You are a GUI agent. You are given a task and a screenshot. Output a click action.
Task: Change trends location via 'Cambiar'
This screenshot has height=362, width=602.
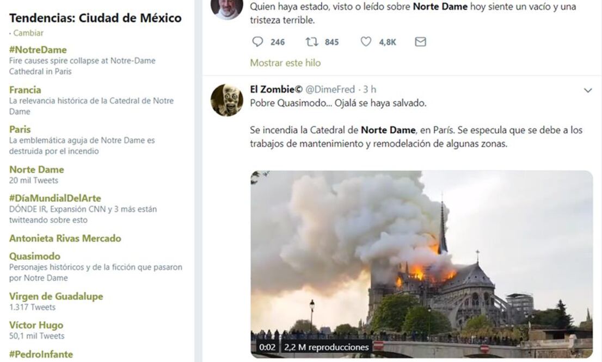pyautogui.click(x=28, y=33)
